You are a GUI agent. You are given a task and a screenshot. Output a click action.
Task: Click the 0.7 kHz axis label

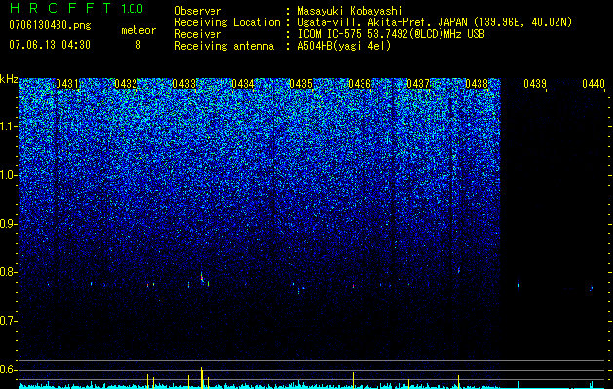(9, 321)
